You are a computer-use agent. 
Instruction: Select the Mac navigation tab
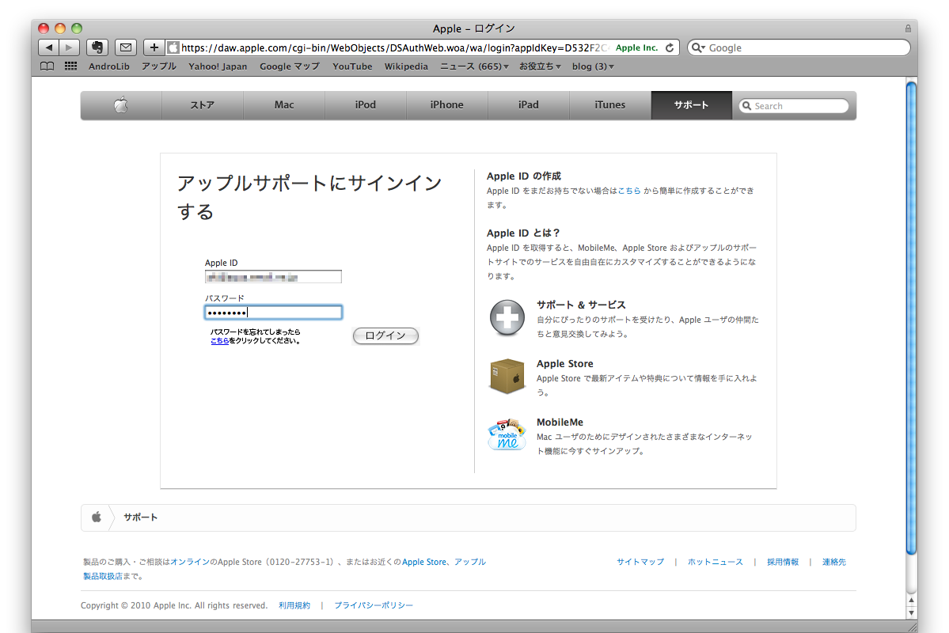[284, 104]
